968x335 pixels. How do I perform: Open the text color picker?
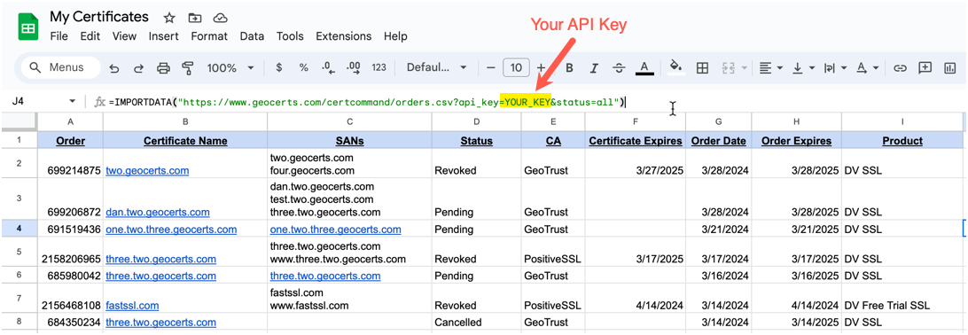tap(644, 68)
